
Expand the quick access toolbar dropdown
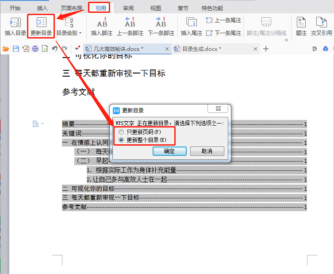click(x=77, y=49)
